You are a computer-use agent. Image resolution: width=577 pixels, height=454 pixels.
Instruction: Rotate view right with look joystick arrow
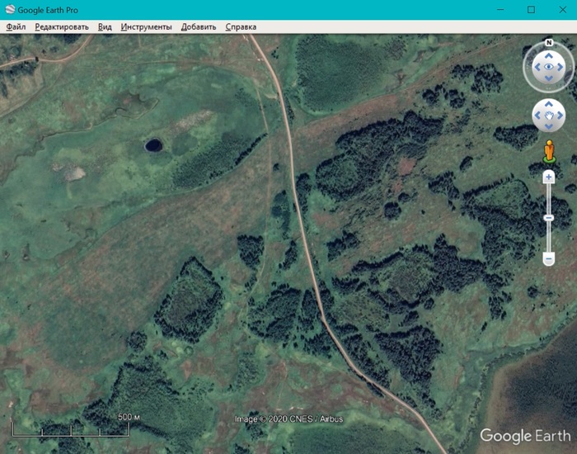(560, 67)
